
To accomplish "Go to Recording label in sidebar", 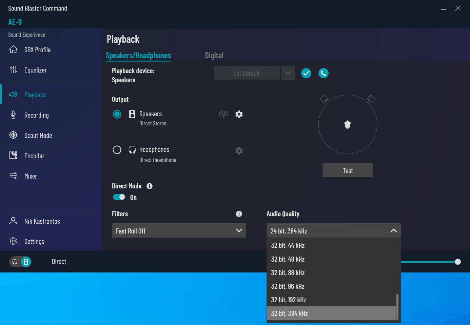I will (37, 115).
